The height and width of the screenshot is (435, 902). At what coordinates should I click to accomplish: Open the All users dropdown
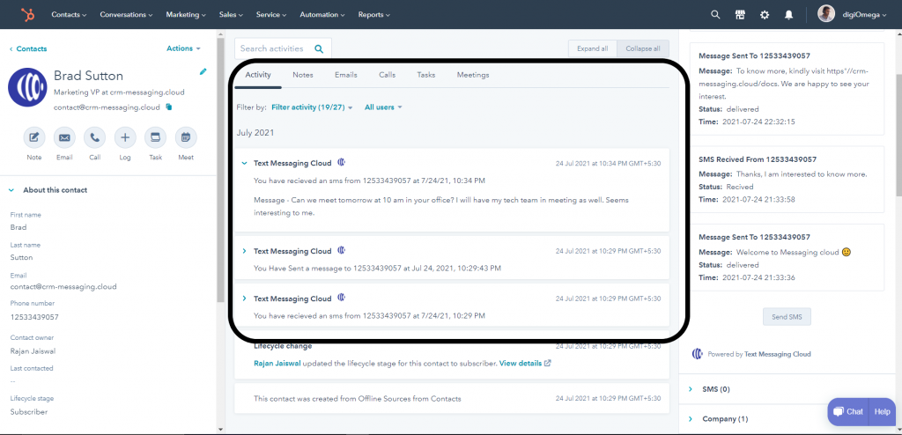pyautogui.click(x=383, y=107)
